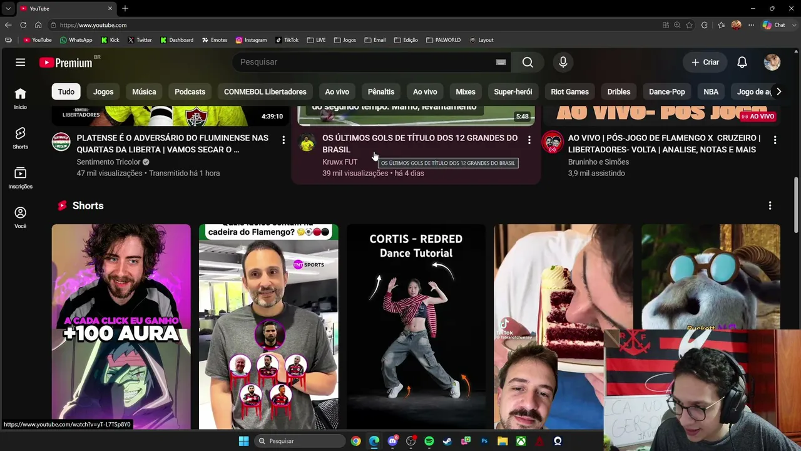Screen dimensions: 801x451
Task: Go to YouTube Premium home via logo
Action: click(x=66, y=63)
